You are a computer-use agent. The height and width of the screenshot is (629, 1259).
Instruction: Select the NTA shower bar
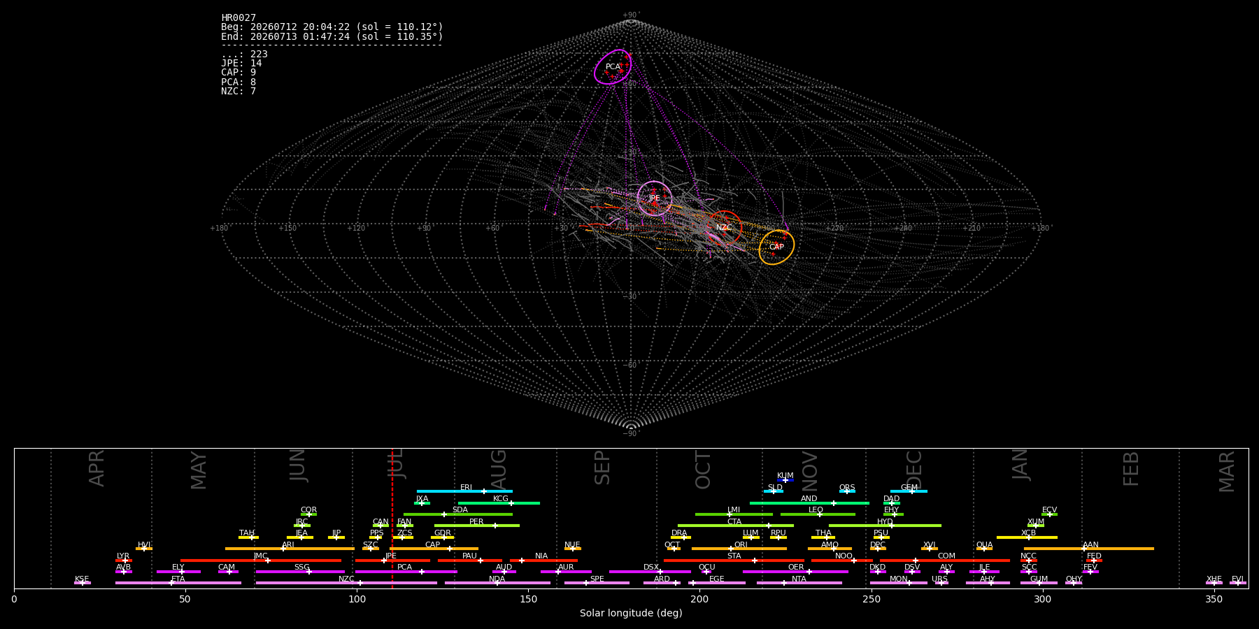coord(799,583)
